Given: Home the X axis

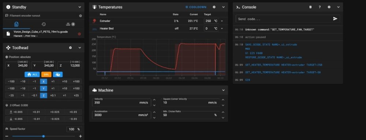Looking at the screenshot, I should [44, 82].
